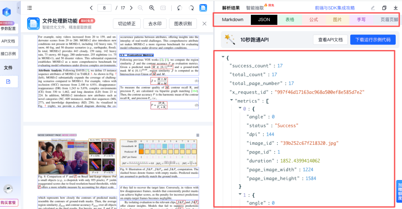The image size is (402, 209).
Task: Open 参数配置 in sidebar
Action: point(8,28)
